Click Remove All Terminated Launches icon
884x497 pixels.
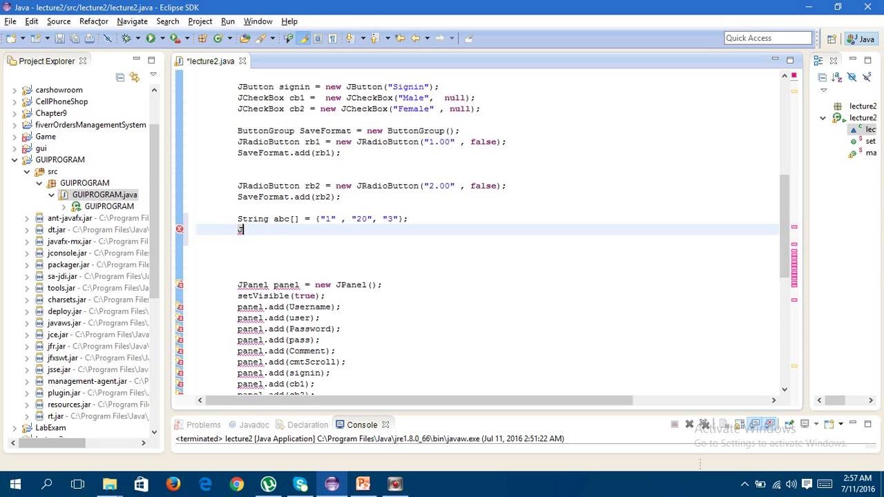point(704,424)
